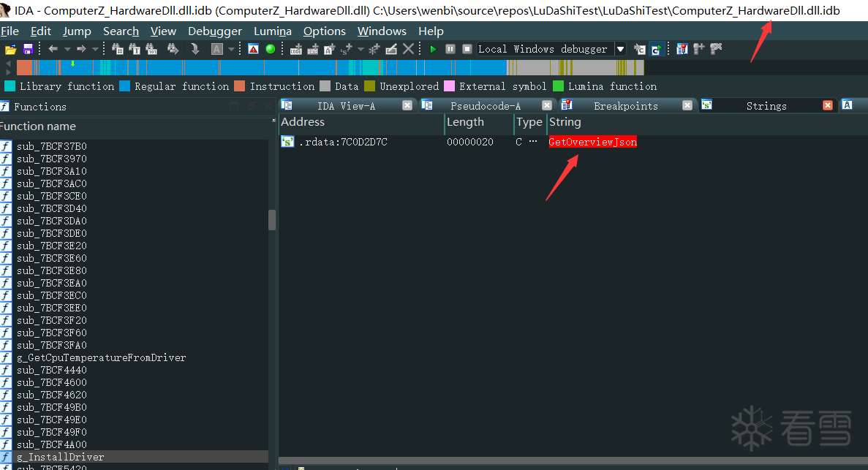Click the 's' string literal toolbar icon
The image size is (868, 470).
pos(347,49)
